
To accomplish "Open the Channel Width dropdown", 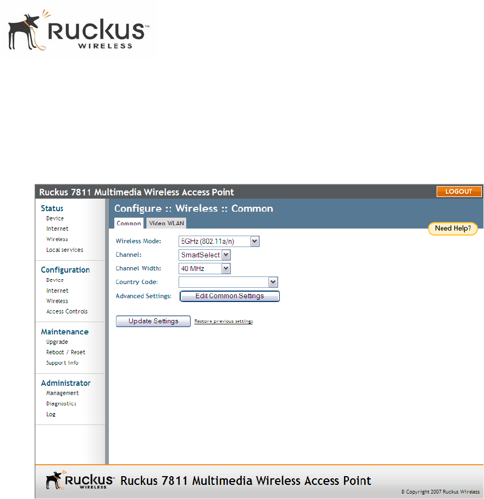I will click(204, 269).
